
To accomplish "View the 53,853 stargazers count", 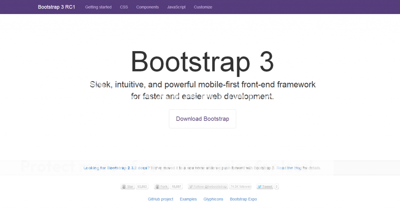I will 142,186.
